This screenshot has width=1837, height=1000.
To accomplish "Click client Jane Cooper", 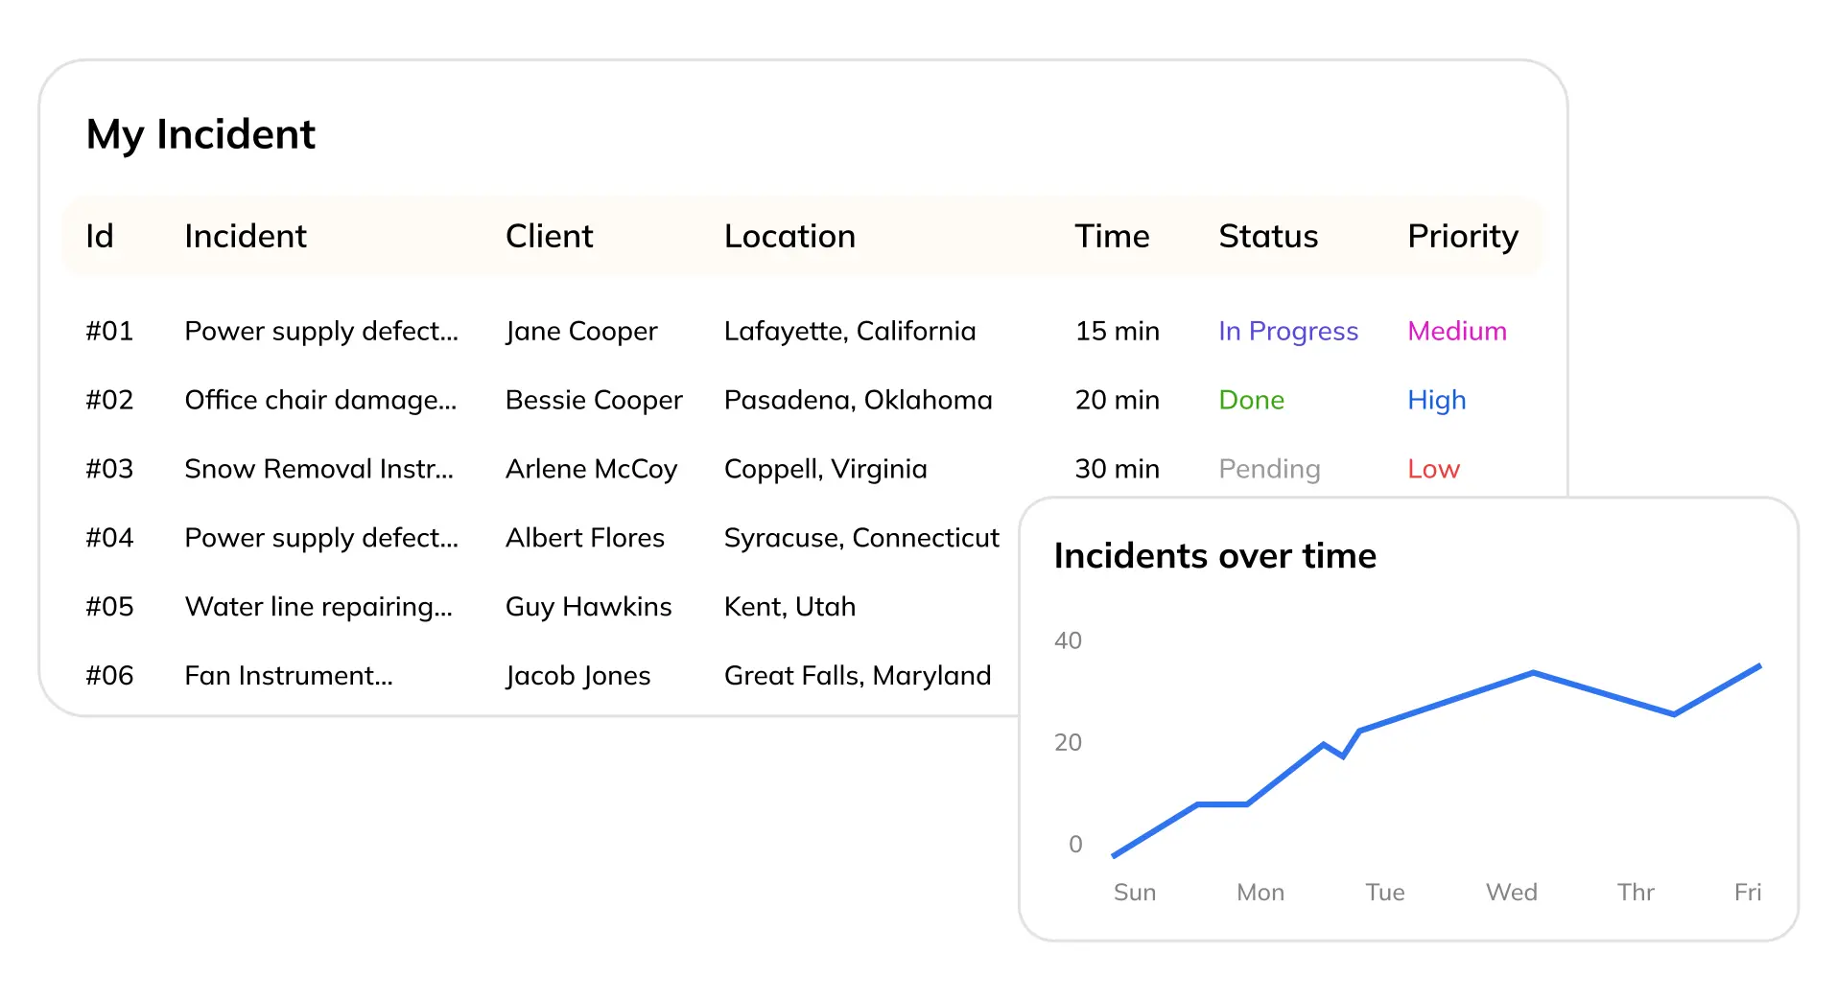I will coord(581,332).
